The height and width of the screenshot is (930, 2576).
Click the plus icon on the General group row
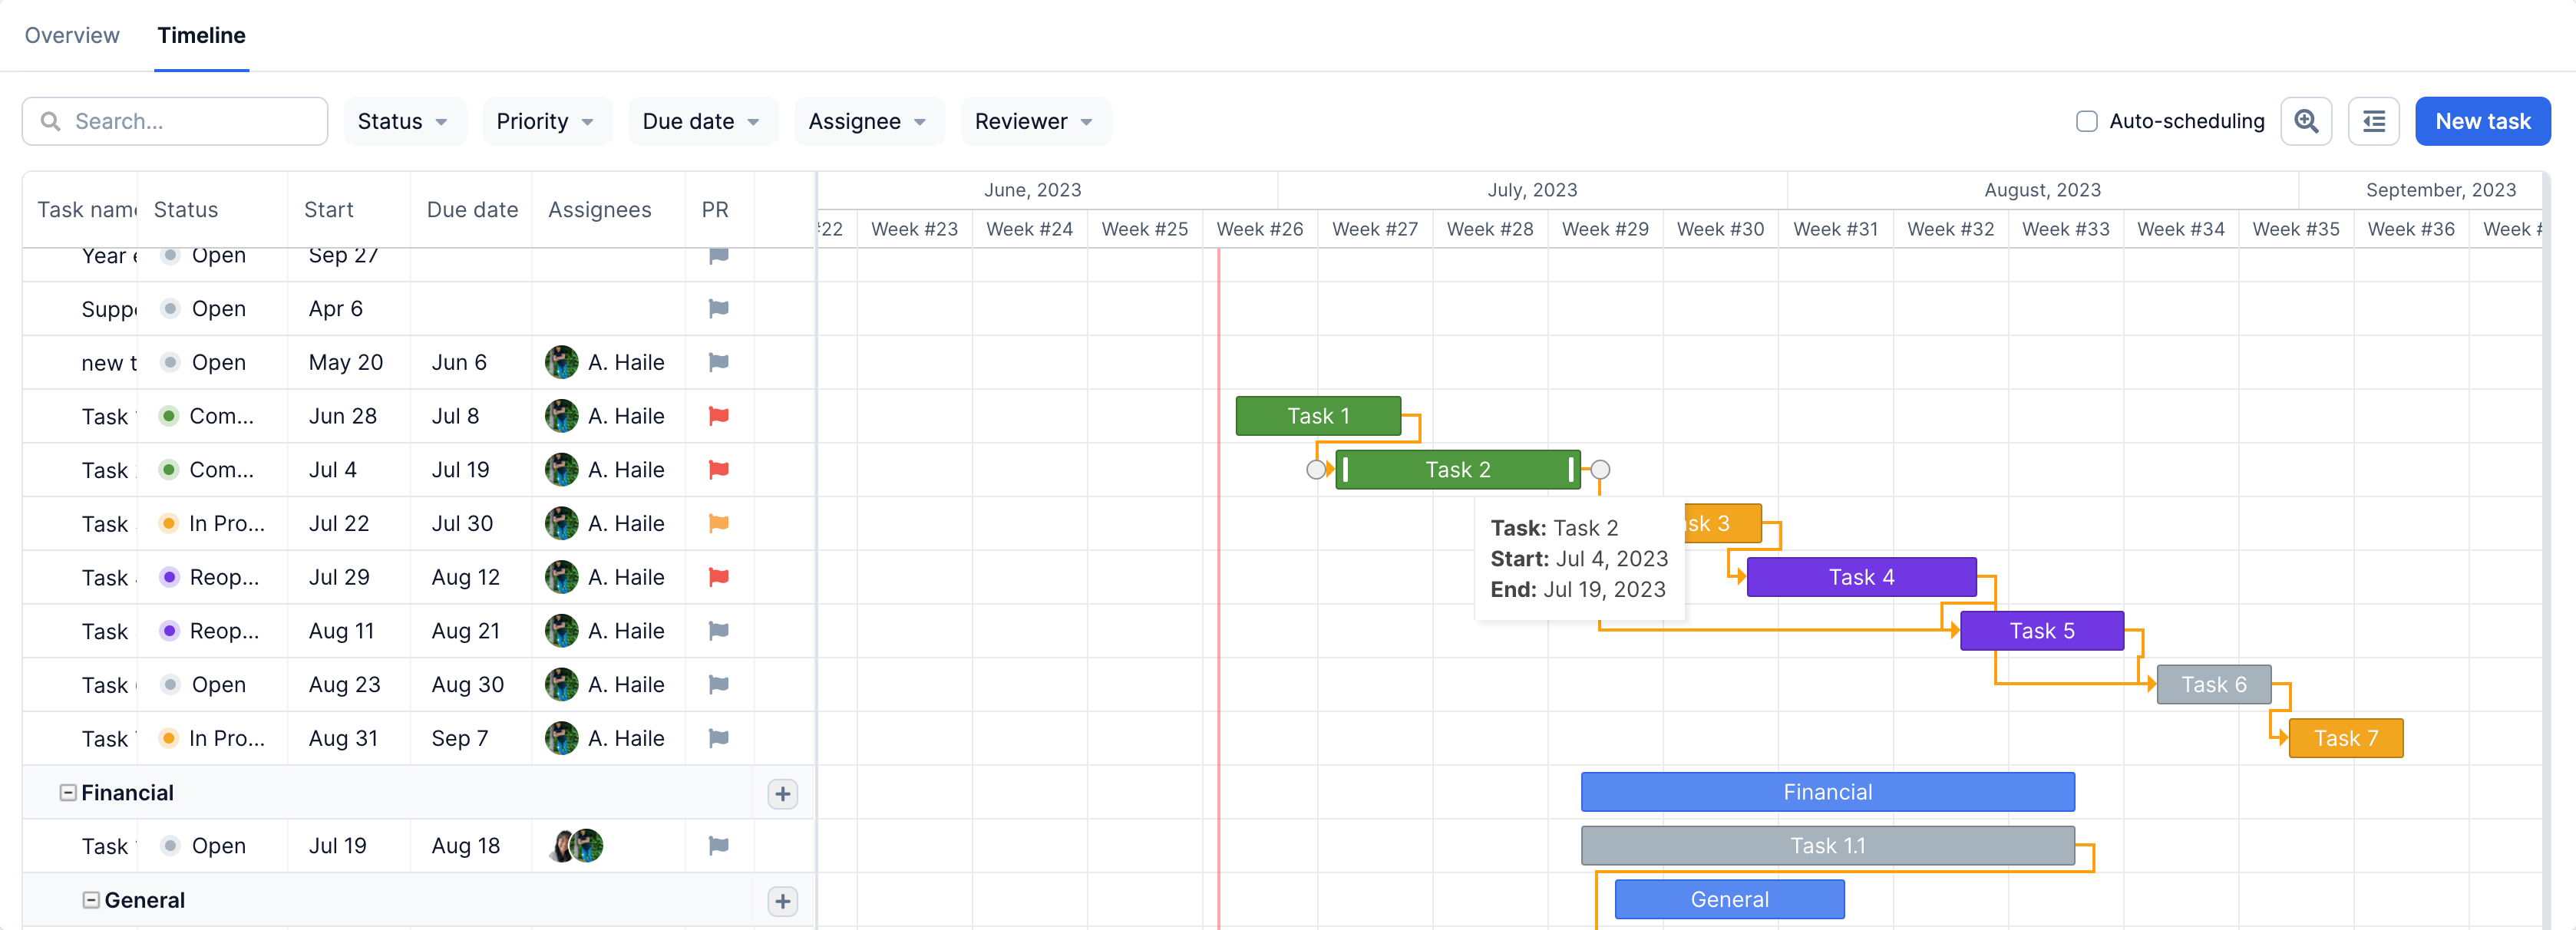(x=783, y=900)
